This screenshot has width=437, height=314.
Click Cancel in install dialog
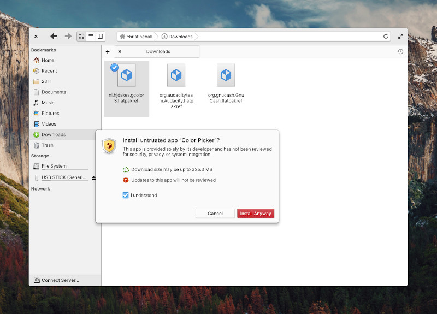point(215,214)
